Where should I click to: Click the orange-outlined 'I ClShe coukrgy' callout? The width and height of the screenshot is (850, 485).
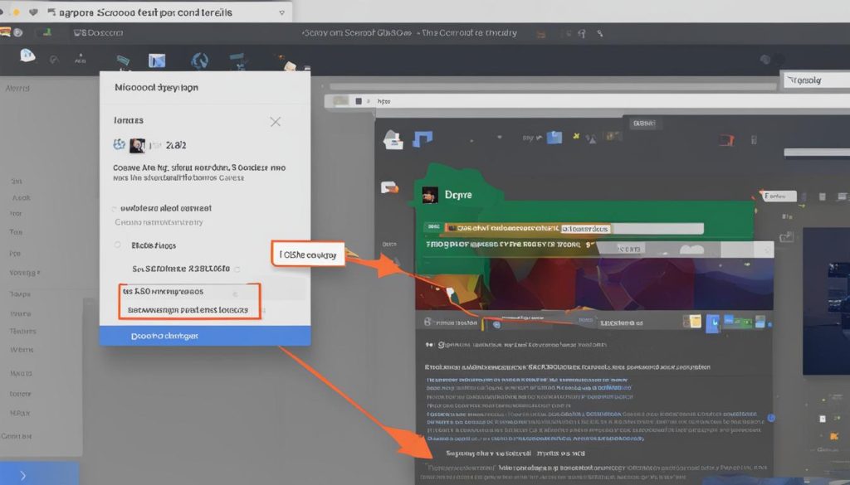click(307, 255)
